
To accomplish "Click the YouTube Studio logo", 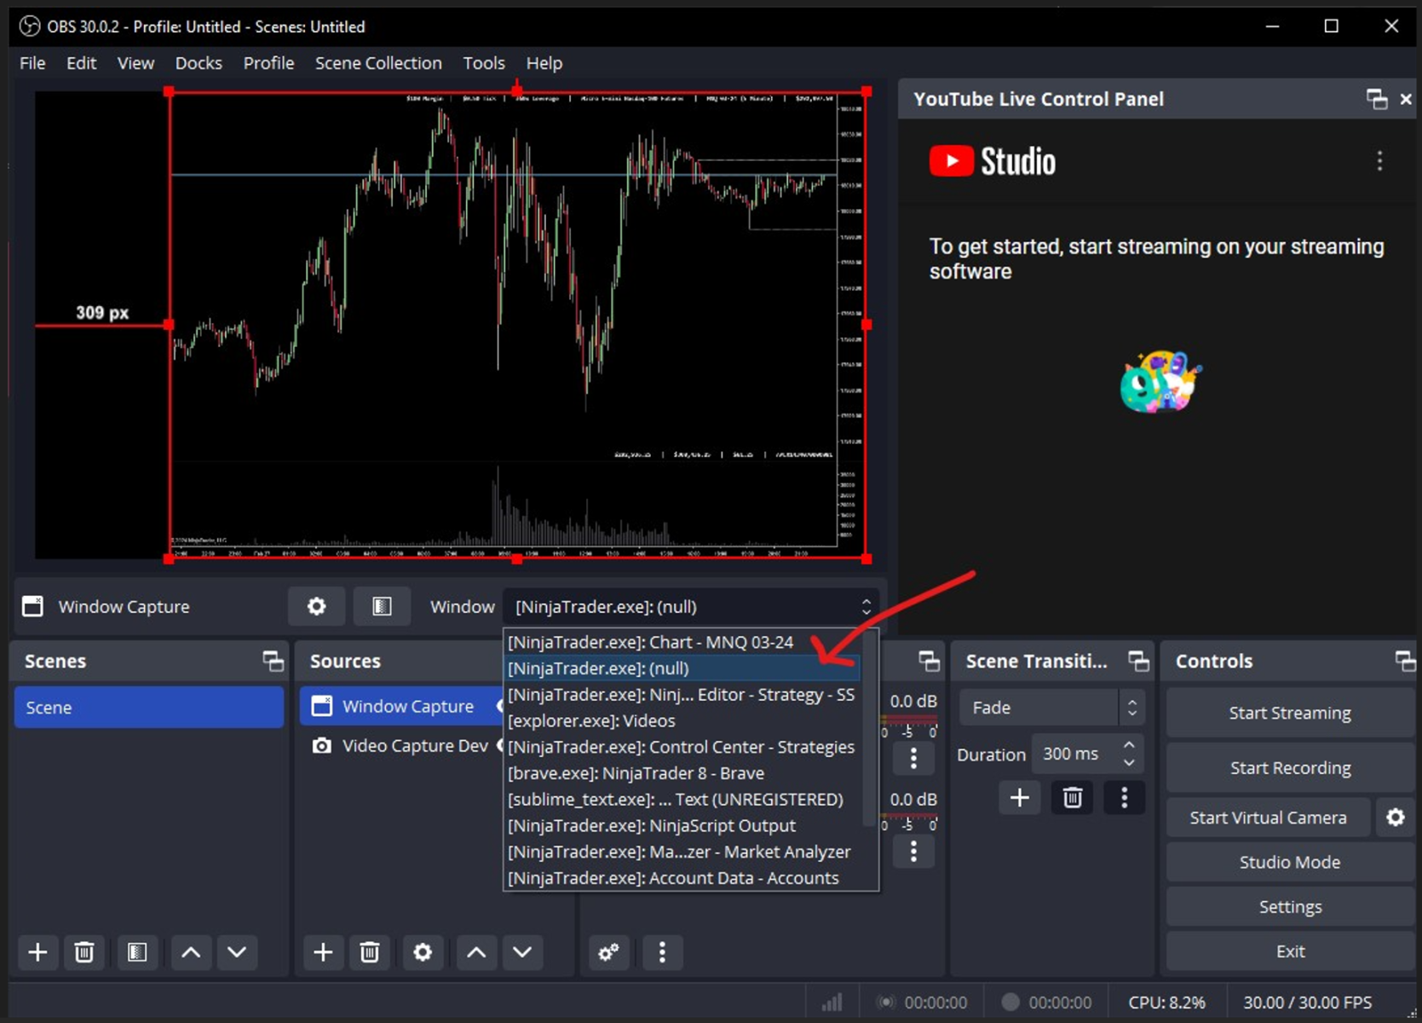I will [x=993, y=161].
